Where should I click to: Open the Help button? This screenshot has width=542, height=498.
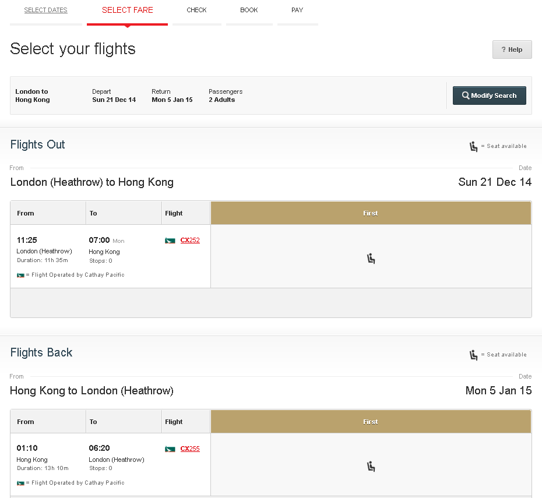tap(512, 50)
